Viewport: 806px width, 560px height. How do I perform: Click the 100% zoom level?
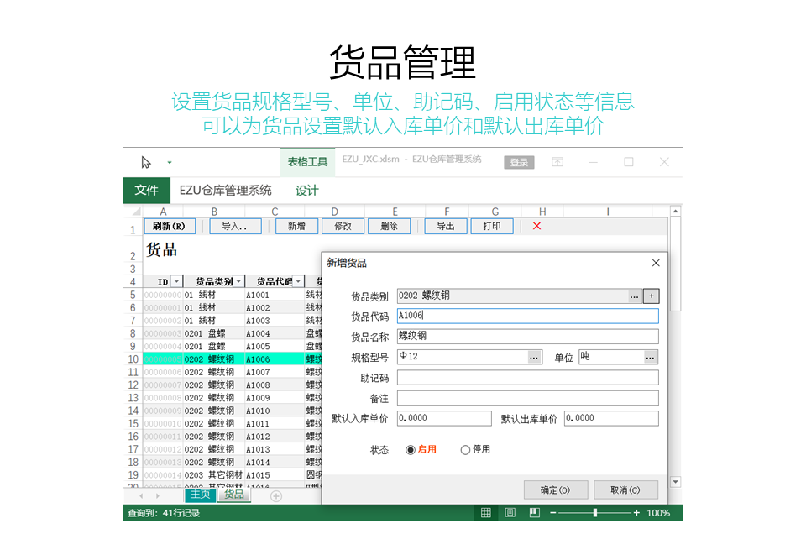click(x=658, y=513)
